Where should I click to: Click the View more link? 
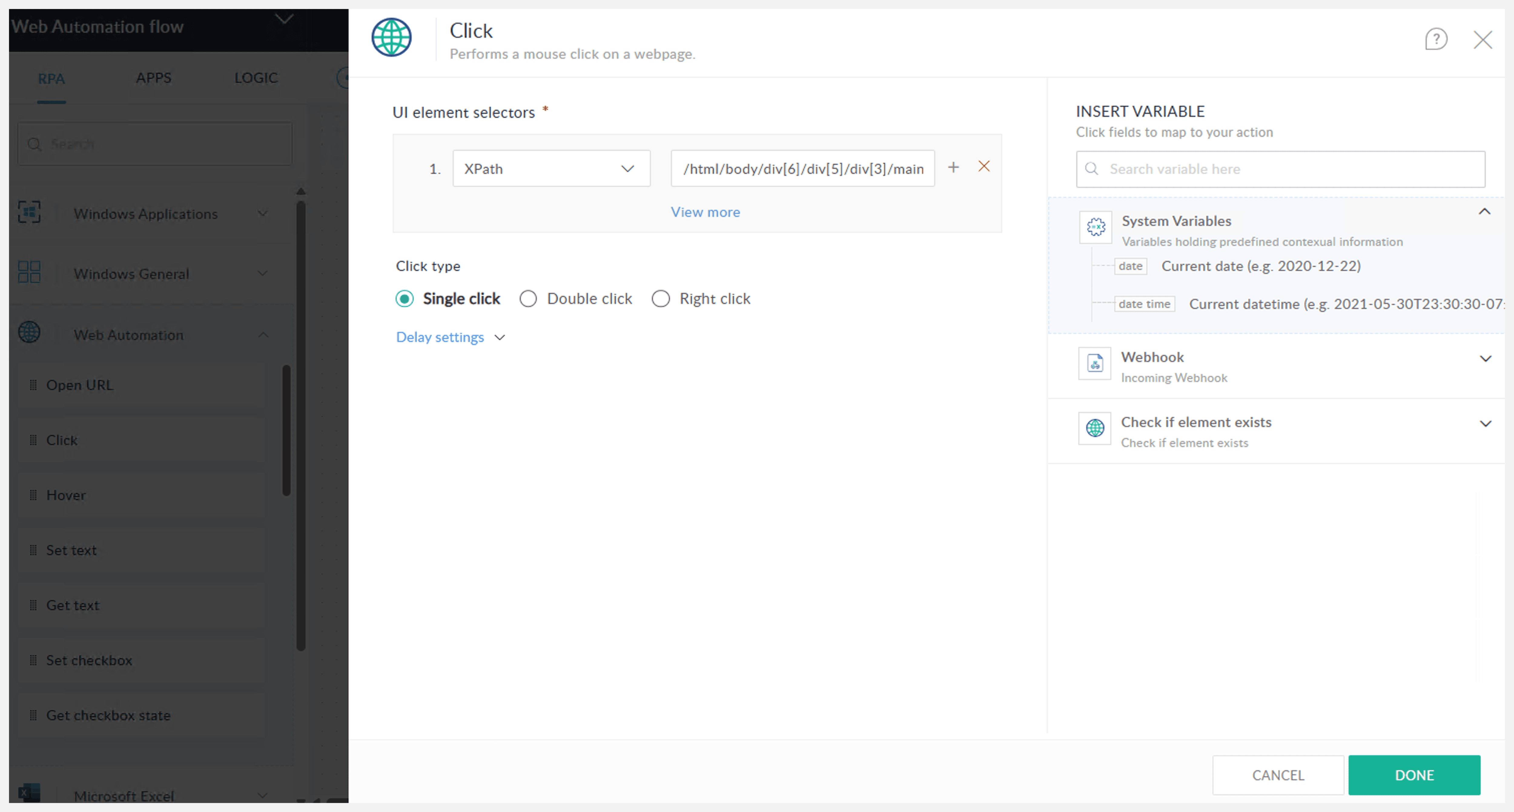(705, 212)
